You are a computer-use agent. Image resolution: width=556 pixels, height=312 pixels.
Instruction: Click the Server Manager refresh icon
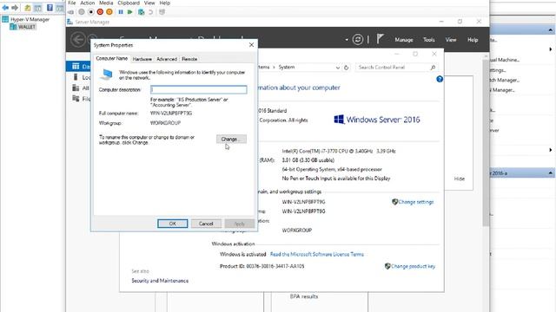(358, 40)
